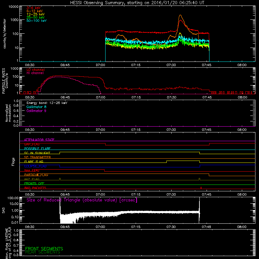Select the blue 'ECLIPSE_FLAG' label
Image resolution: width=259 pixels, height=259 pixels.
pos(35,166)
